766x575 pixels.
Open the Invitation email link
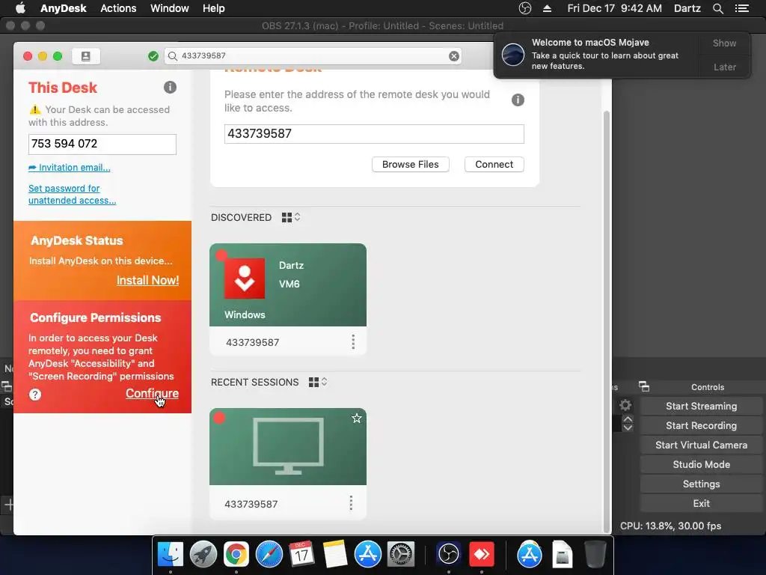coord(70,168)
